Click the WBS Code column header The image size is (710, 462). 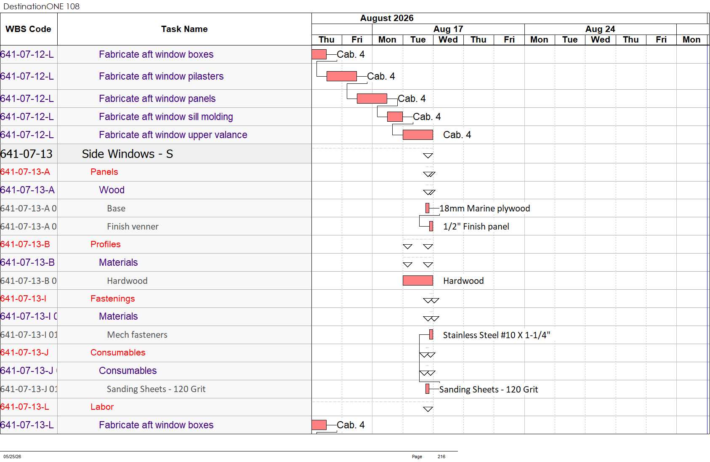[28, 29]
